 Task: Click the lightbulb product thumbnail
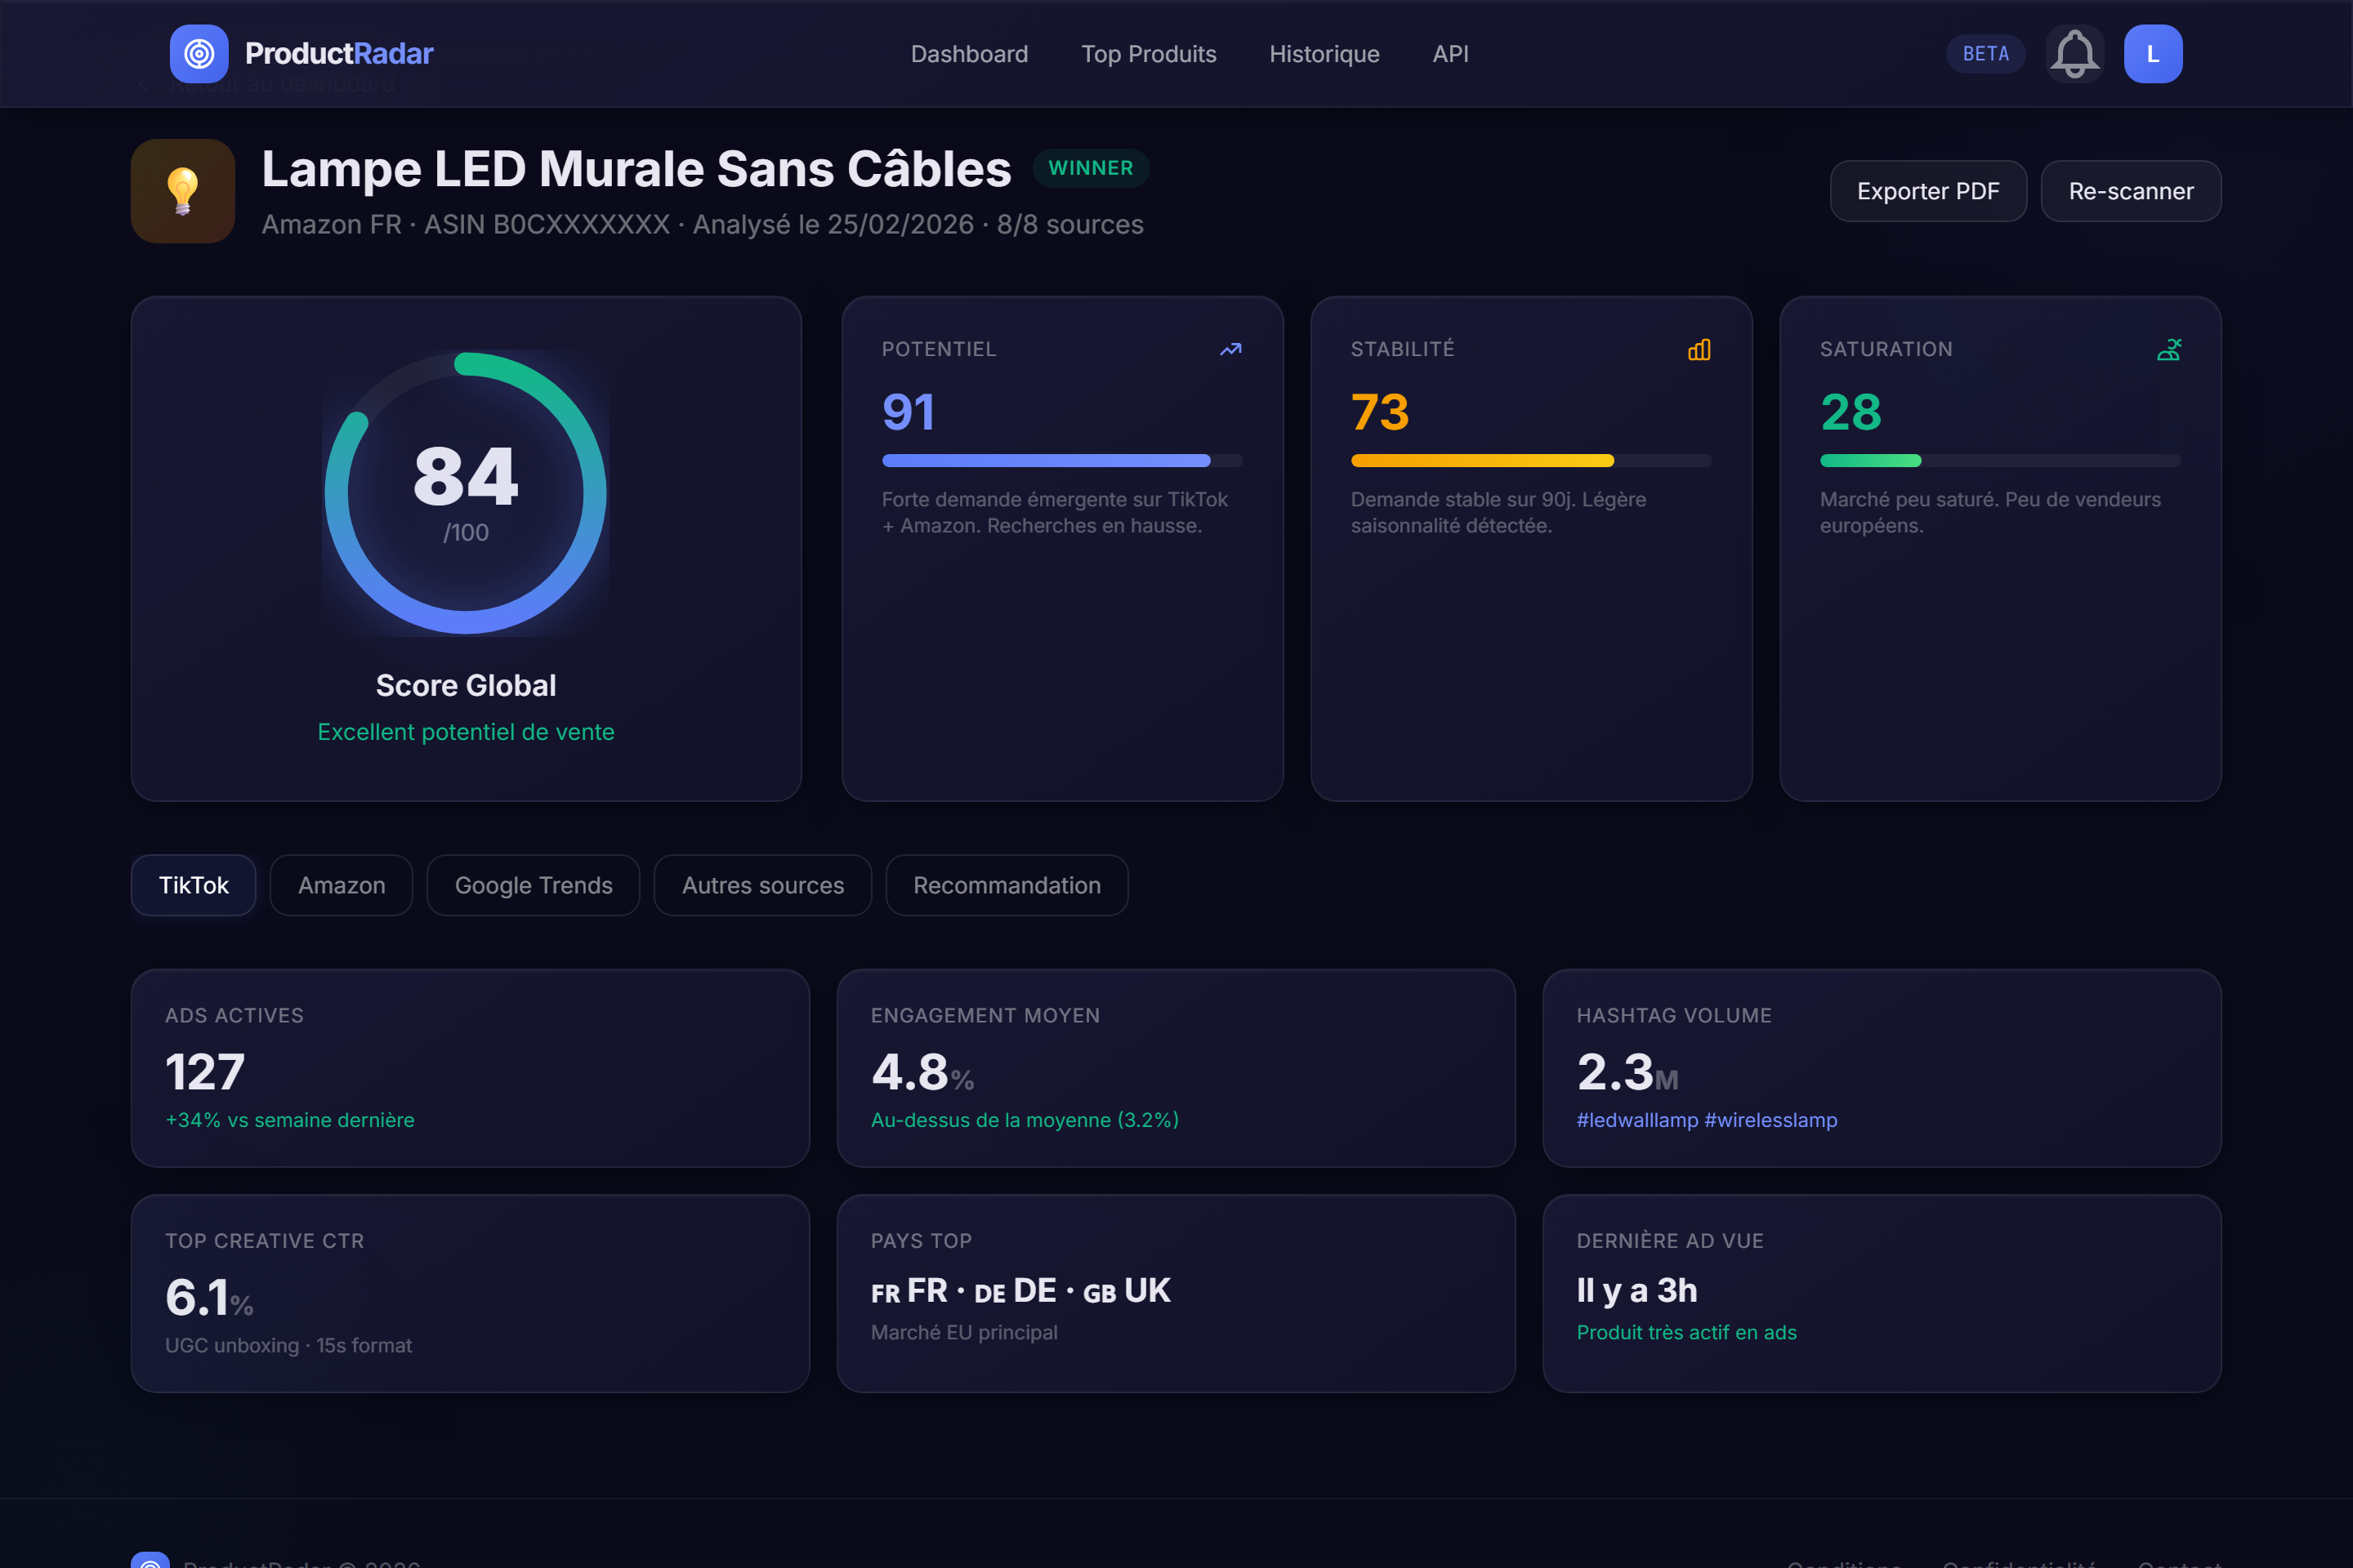(x=183, y=191)
